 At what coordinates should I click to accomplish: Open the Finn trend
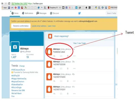(x=13, y=96)
